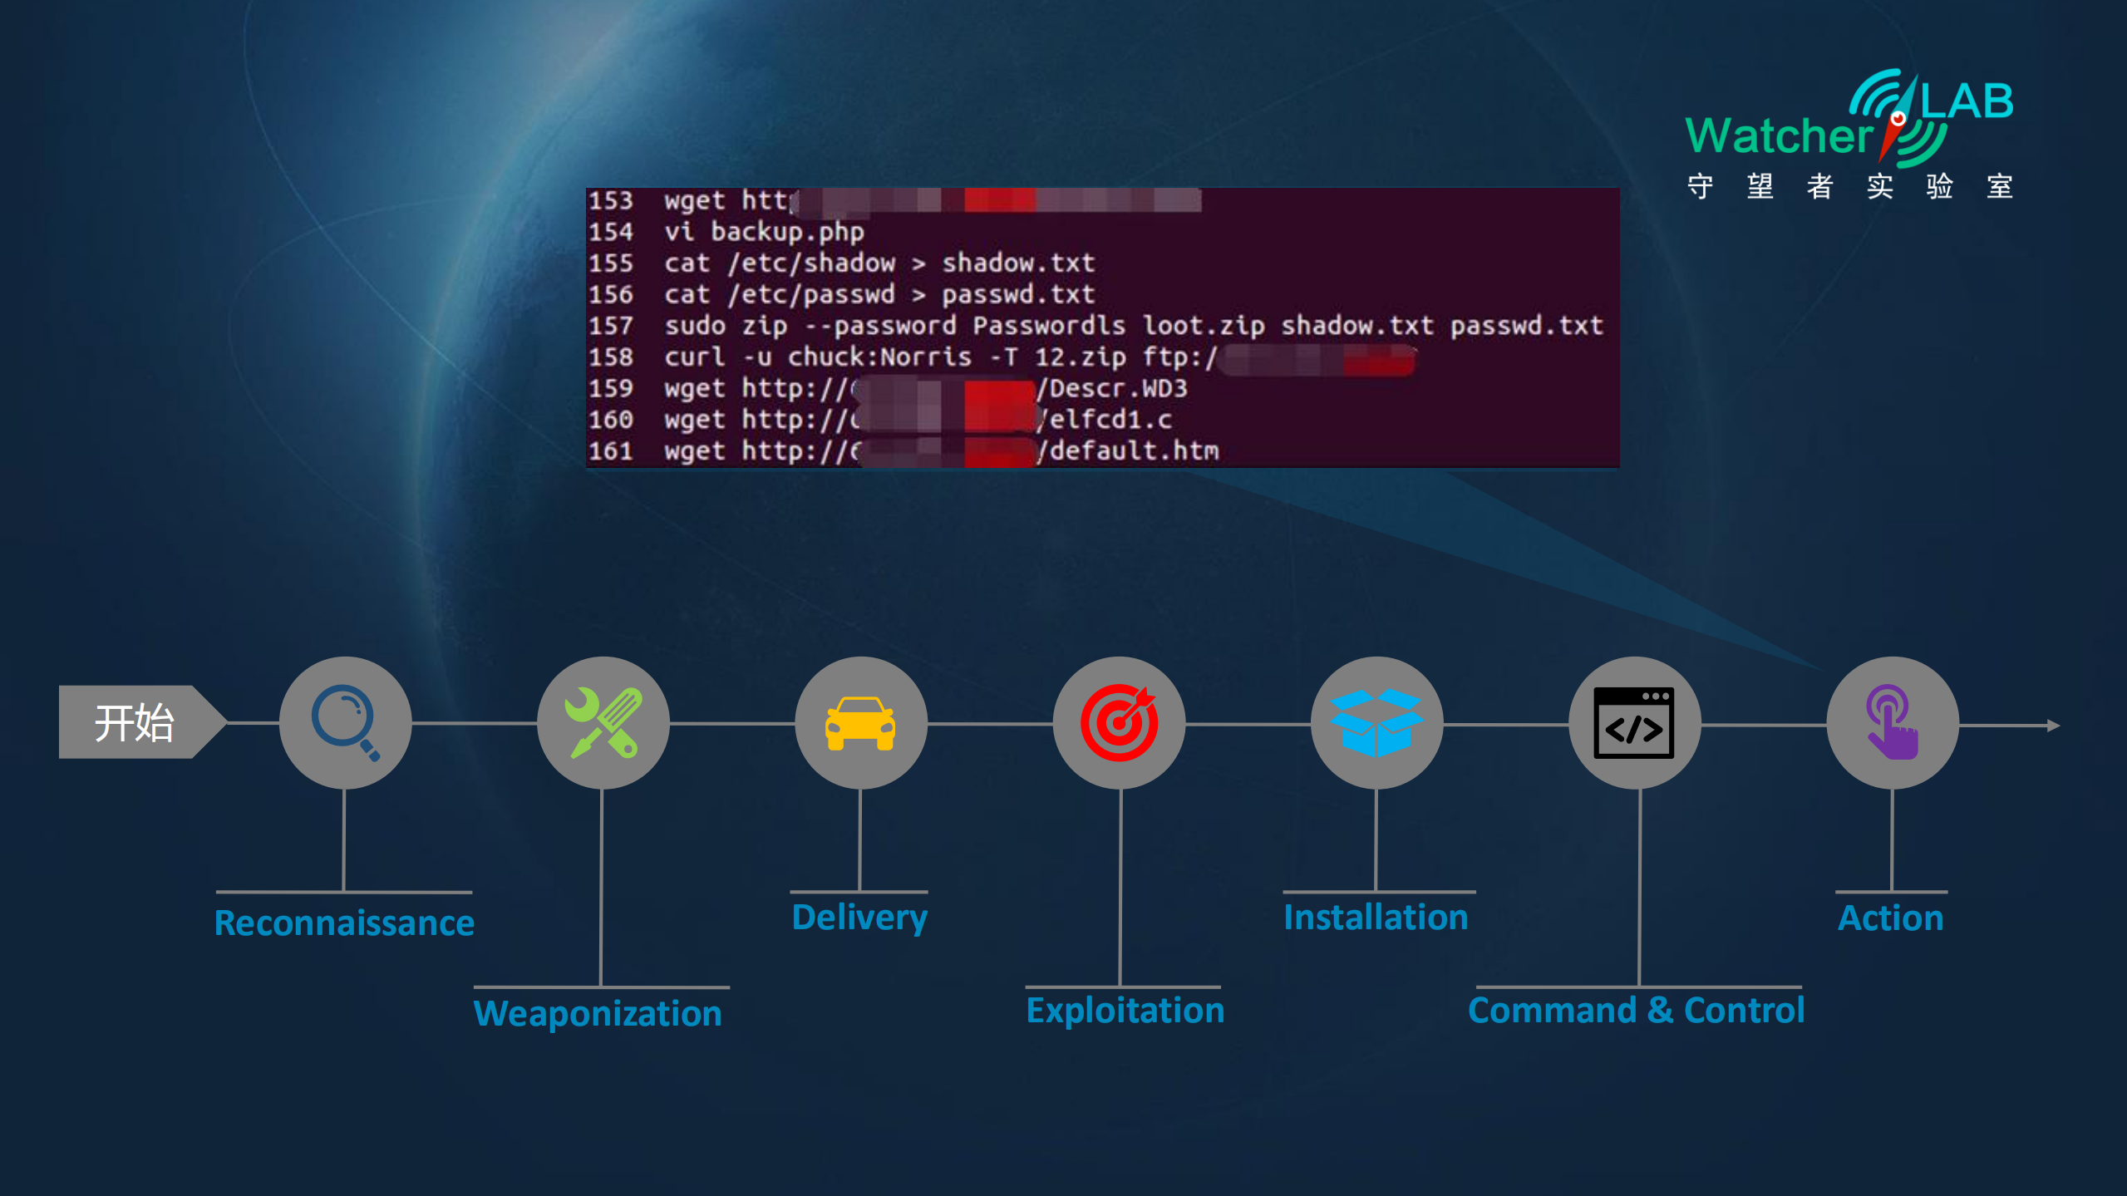Click the Action touch-hand icon
Viewport: 2127px width, 1196px height.
1893,721
